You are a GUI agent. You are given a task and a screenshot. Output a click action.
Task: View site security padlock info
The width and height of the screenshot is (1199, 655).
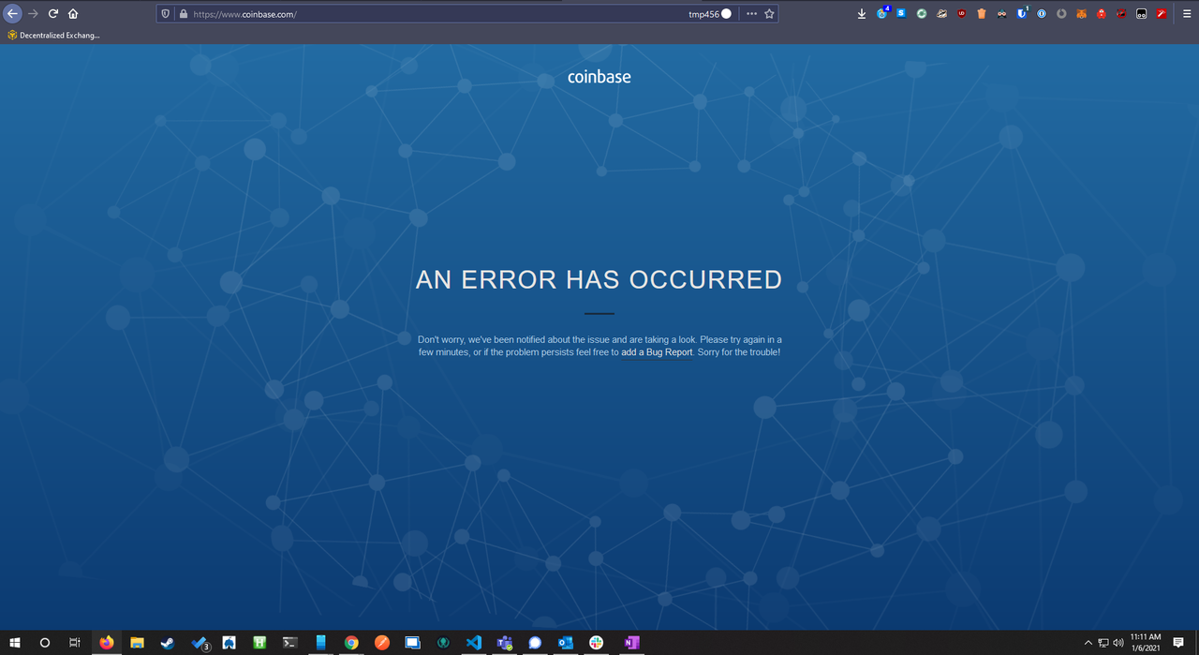(182, 14)
